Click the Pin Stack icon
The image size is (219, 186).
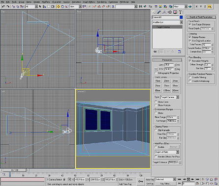point(155,52)
